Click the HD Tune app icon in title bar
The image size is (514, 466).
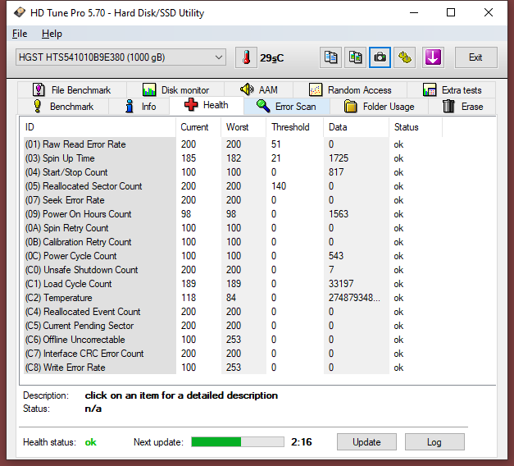(20, 12)
